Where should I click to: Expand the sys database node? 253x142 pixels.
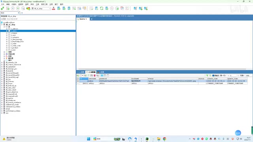point(2,113)
